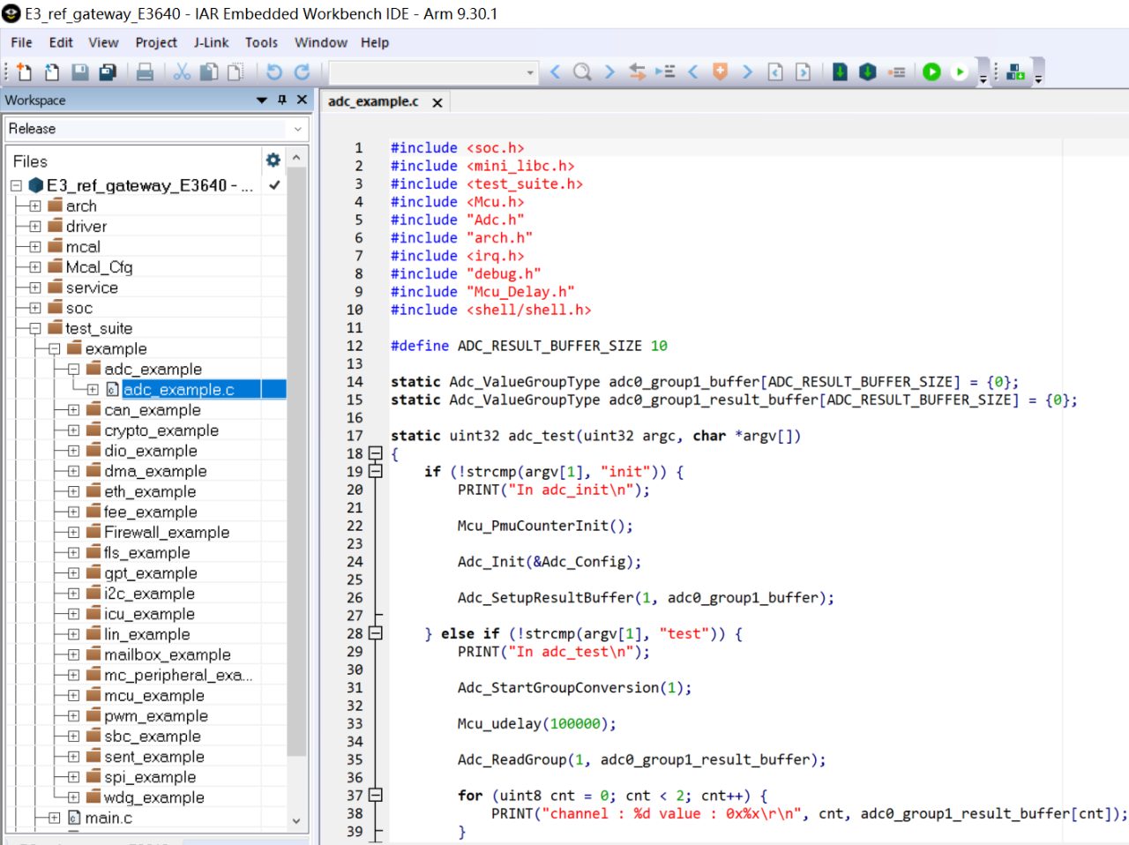Open Find using the magnifier icon
The image size is (1129, 845).
tap(582, 72)
